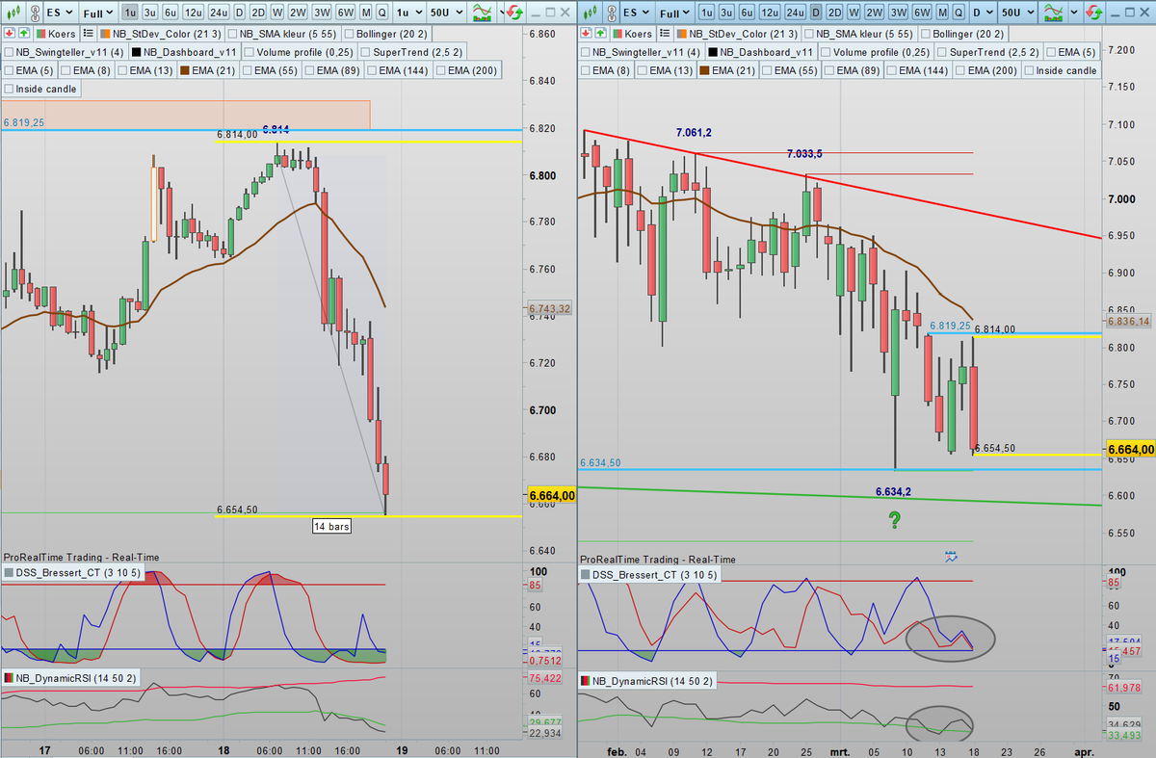The height and width of the screenshot is (758, 1156).
Task: Click the chain link icon in the toolbar
Action: point(34,13)
